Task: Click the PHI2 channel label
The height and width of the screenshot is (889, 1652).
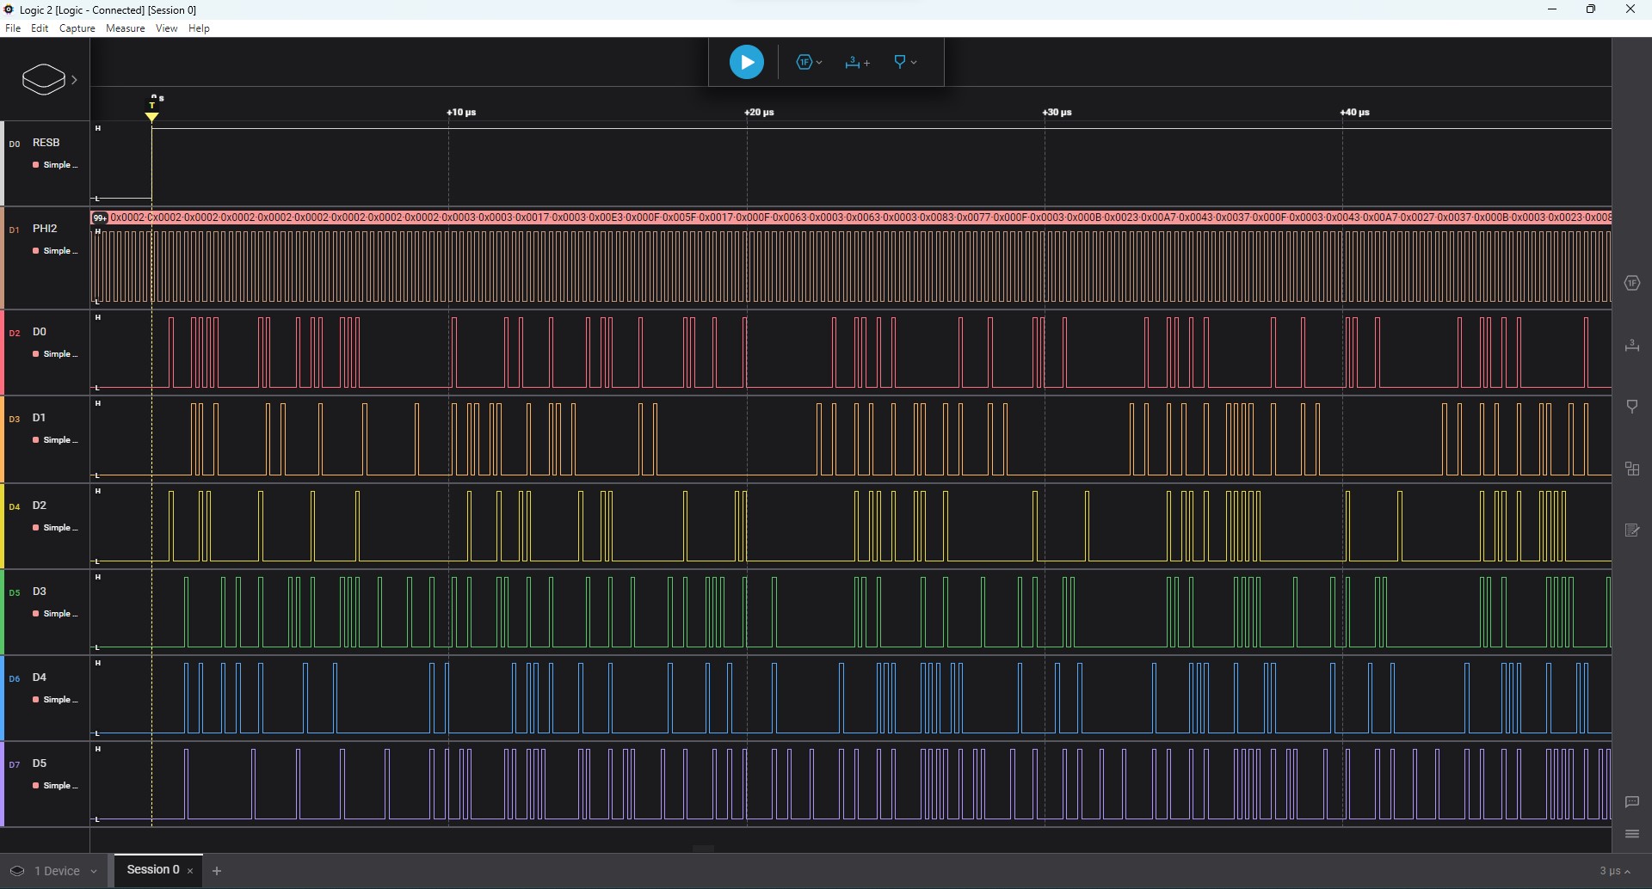Action: 45,229
